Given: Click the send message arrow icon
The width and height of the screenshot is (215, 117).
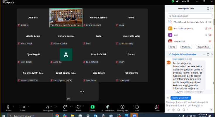Looking at the screenshot, I should (211, 110).
